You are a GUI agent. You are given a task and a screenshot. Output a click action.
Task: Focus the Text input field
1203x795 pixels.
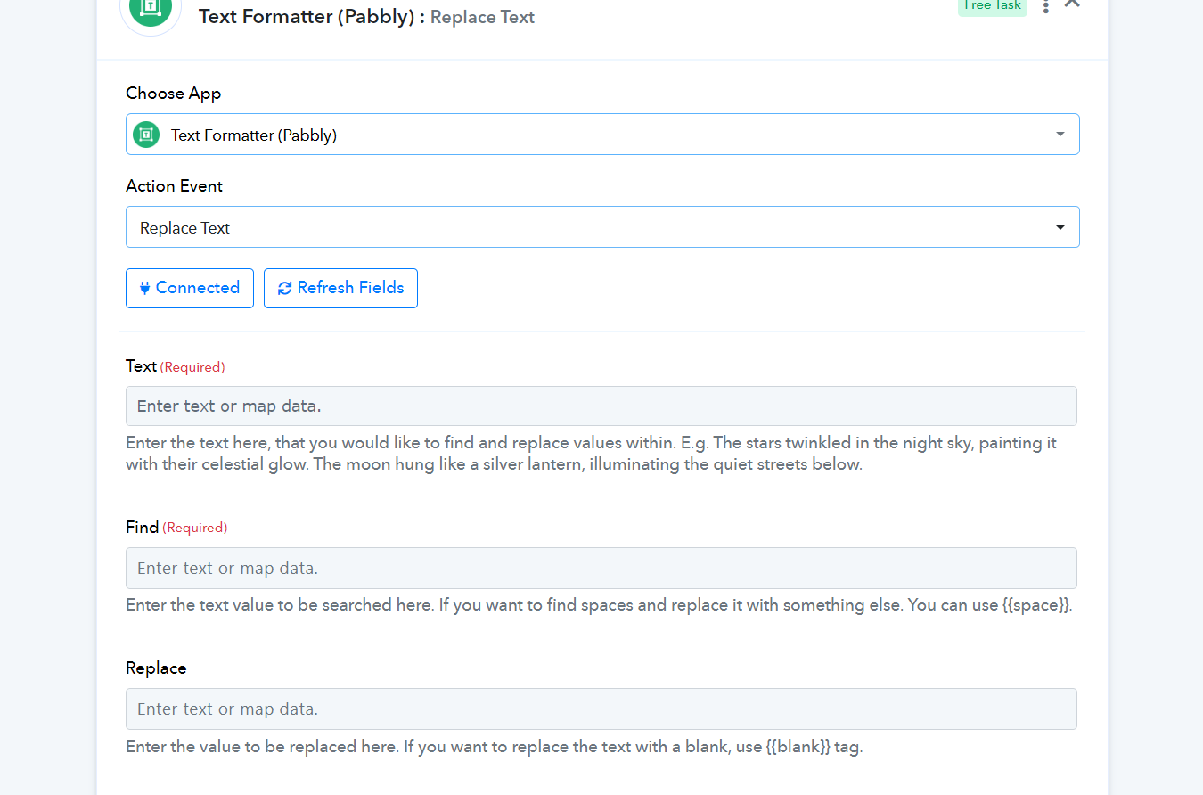[x=601, y=406]
